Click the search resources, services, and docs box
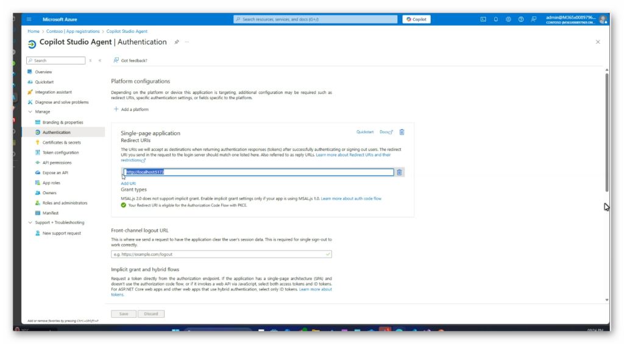Image resolution: width=624 pixels, height=344 pixels. (x=315, y=19)
